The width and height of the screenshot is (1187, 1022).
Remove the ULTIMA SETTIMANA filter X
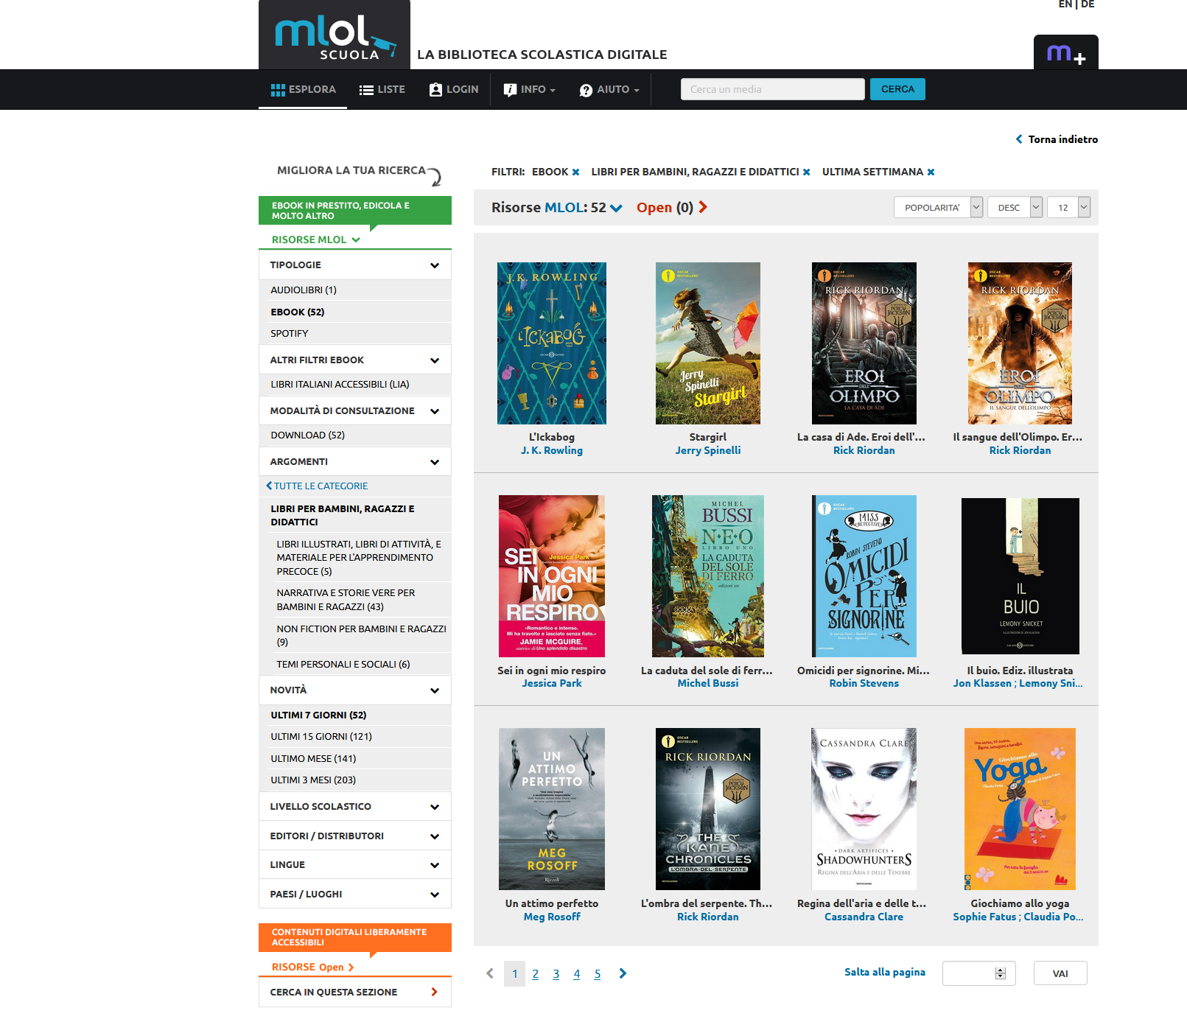click(931, 172)
